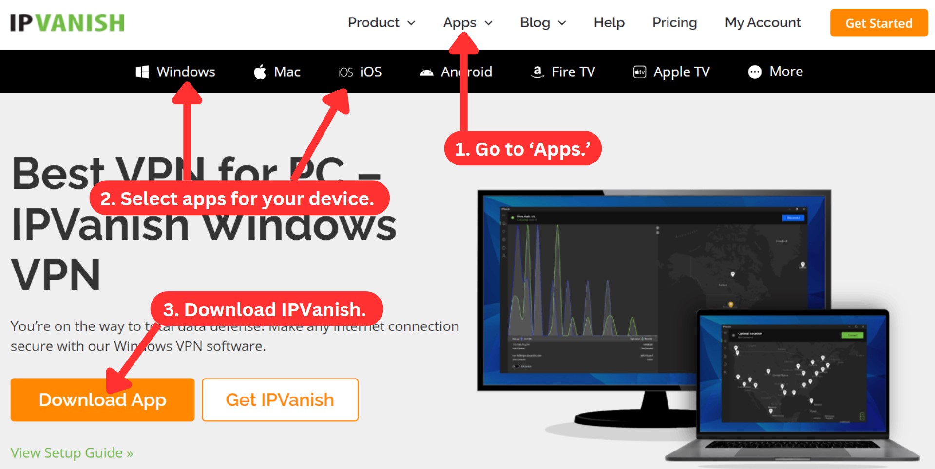This screenshot has width=935, height=469.
Task: Open My Account page
Action: (763, 22)
